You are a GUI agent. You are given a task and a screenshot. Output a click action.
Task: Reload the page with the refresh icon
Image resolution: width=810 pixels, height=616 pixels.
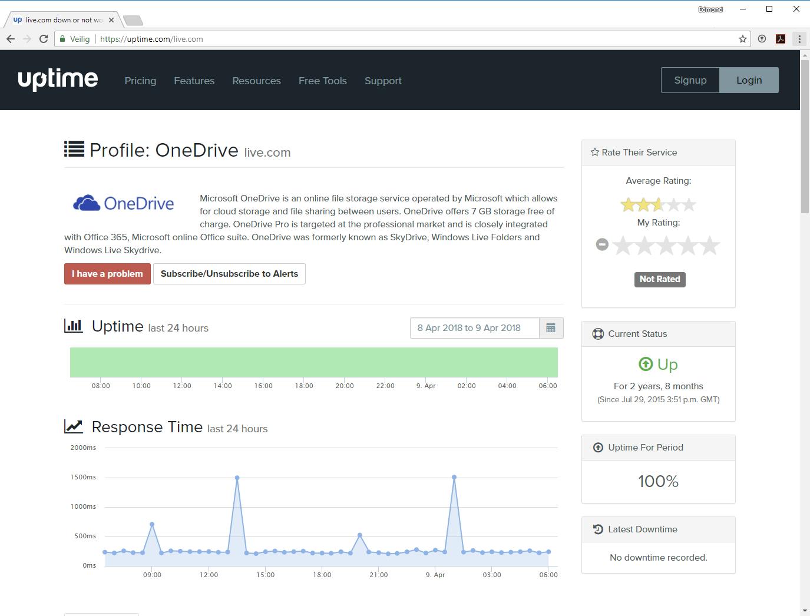click(x=44, y=39)
